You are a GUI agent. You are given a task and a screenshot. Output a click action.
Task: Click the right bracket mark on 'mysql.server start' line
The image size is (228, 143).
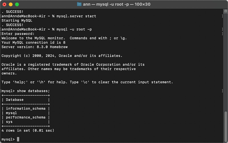coord(222,16)
